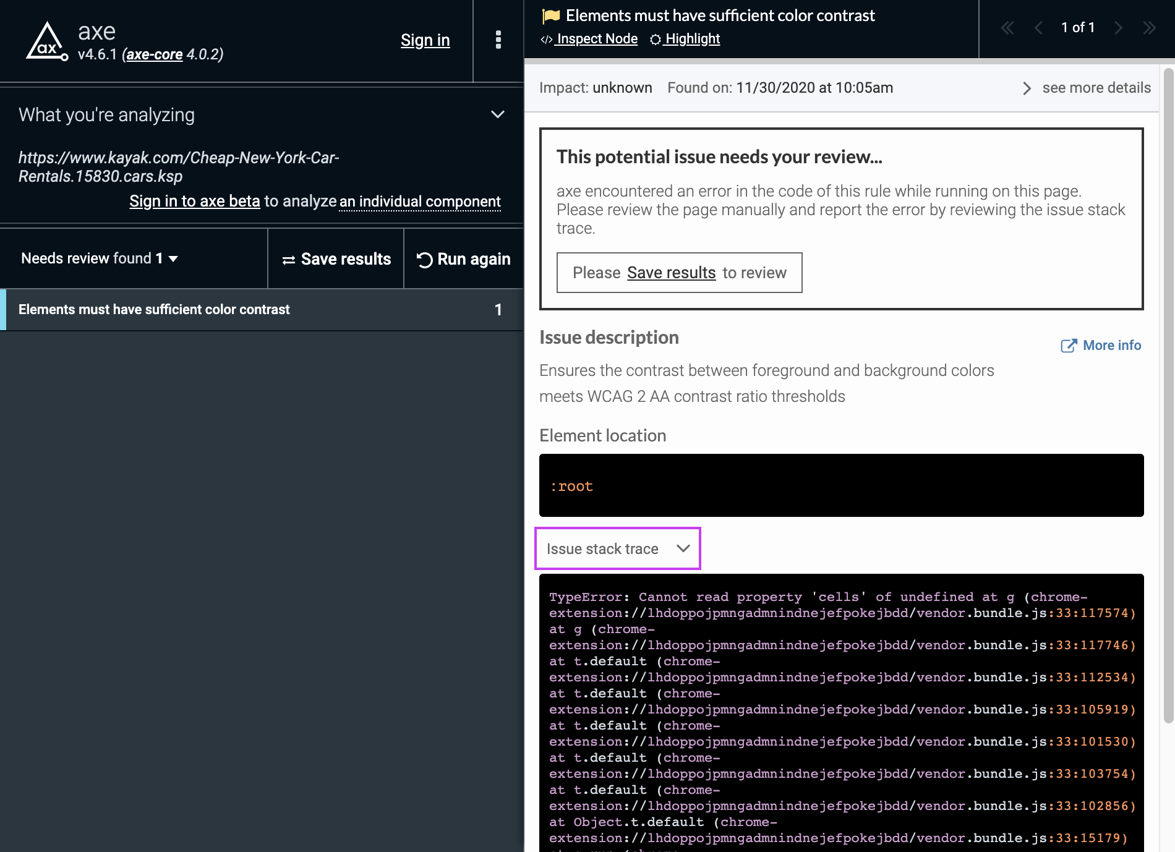This screenshot has width=1175, height=852.
Task: Click the right panel vertical scrollbar
Action: point(1168,396)
